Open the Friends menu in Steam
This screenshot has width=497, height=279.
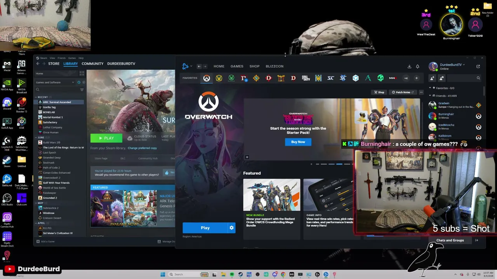(62, 58)
